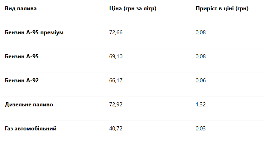Click the price 66,17 cell
The height and width of the screenshot is (141, 264).
[x=116, y=80]
